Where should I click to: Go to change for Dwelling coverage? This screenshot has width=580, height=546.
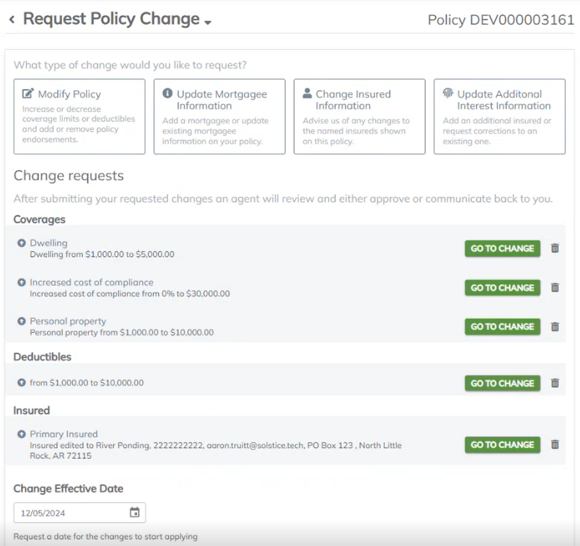pyautogui.click(x=502, y=248)
